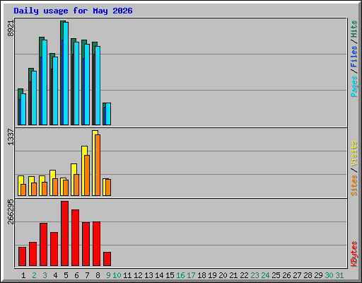Click the cyan pages bar for day 3

(x=45, y=82)
